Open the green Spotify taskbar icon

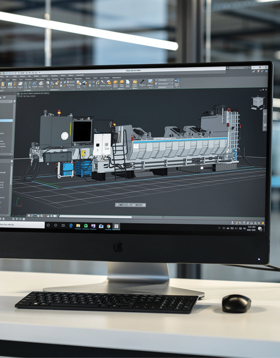coord(86,226)
